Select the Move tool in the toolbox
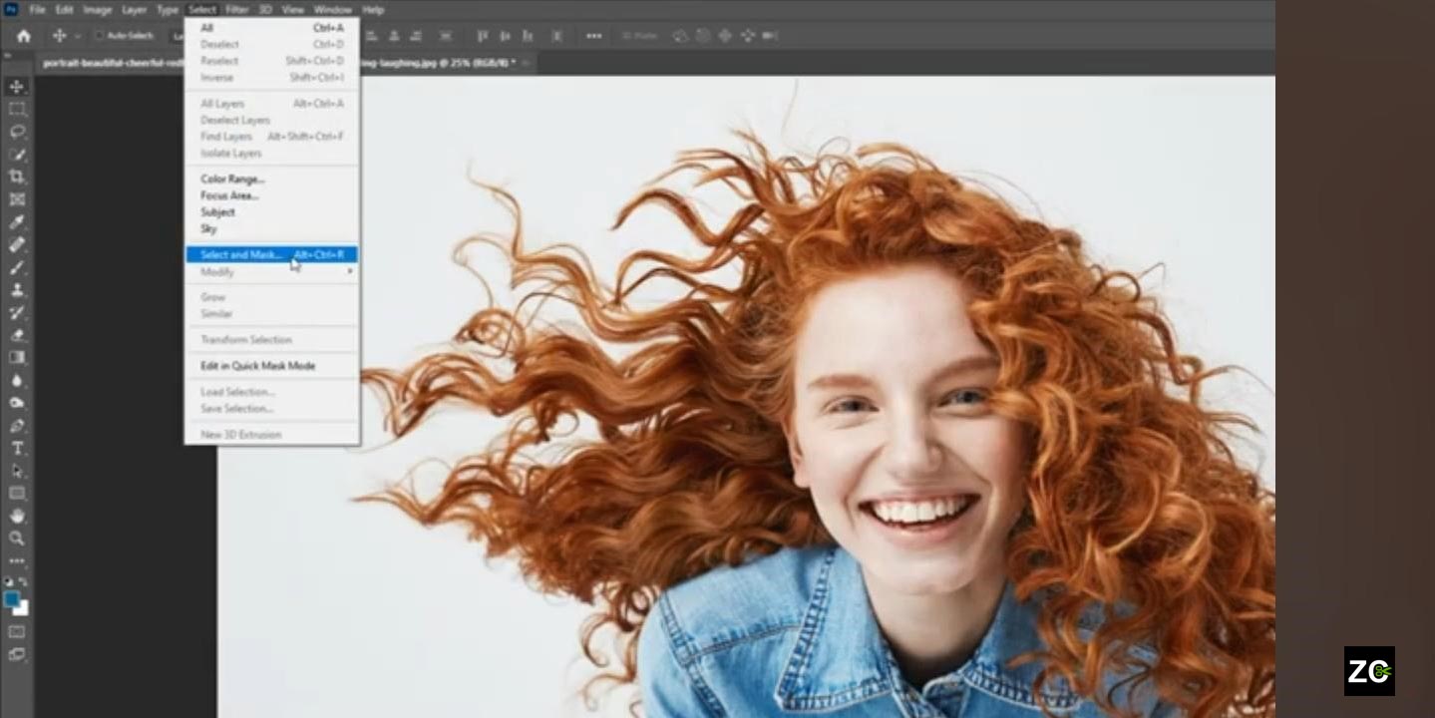The height and width of the screenshot is (718, 1435). [x=17, y=87]
